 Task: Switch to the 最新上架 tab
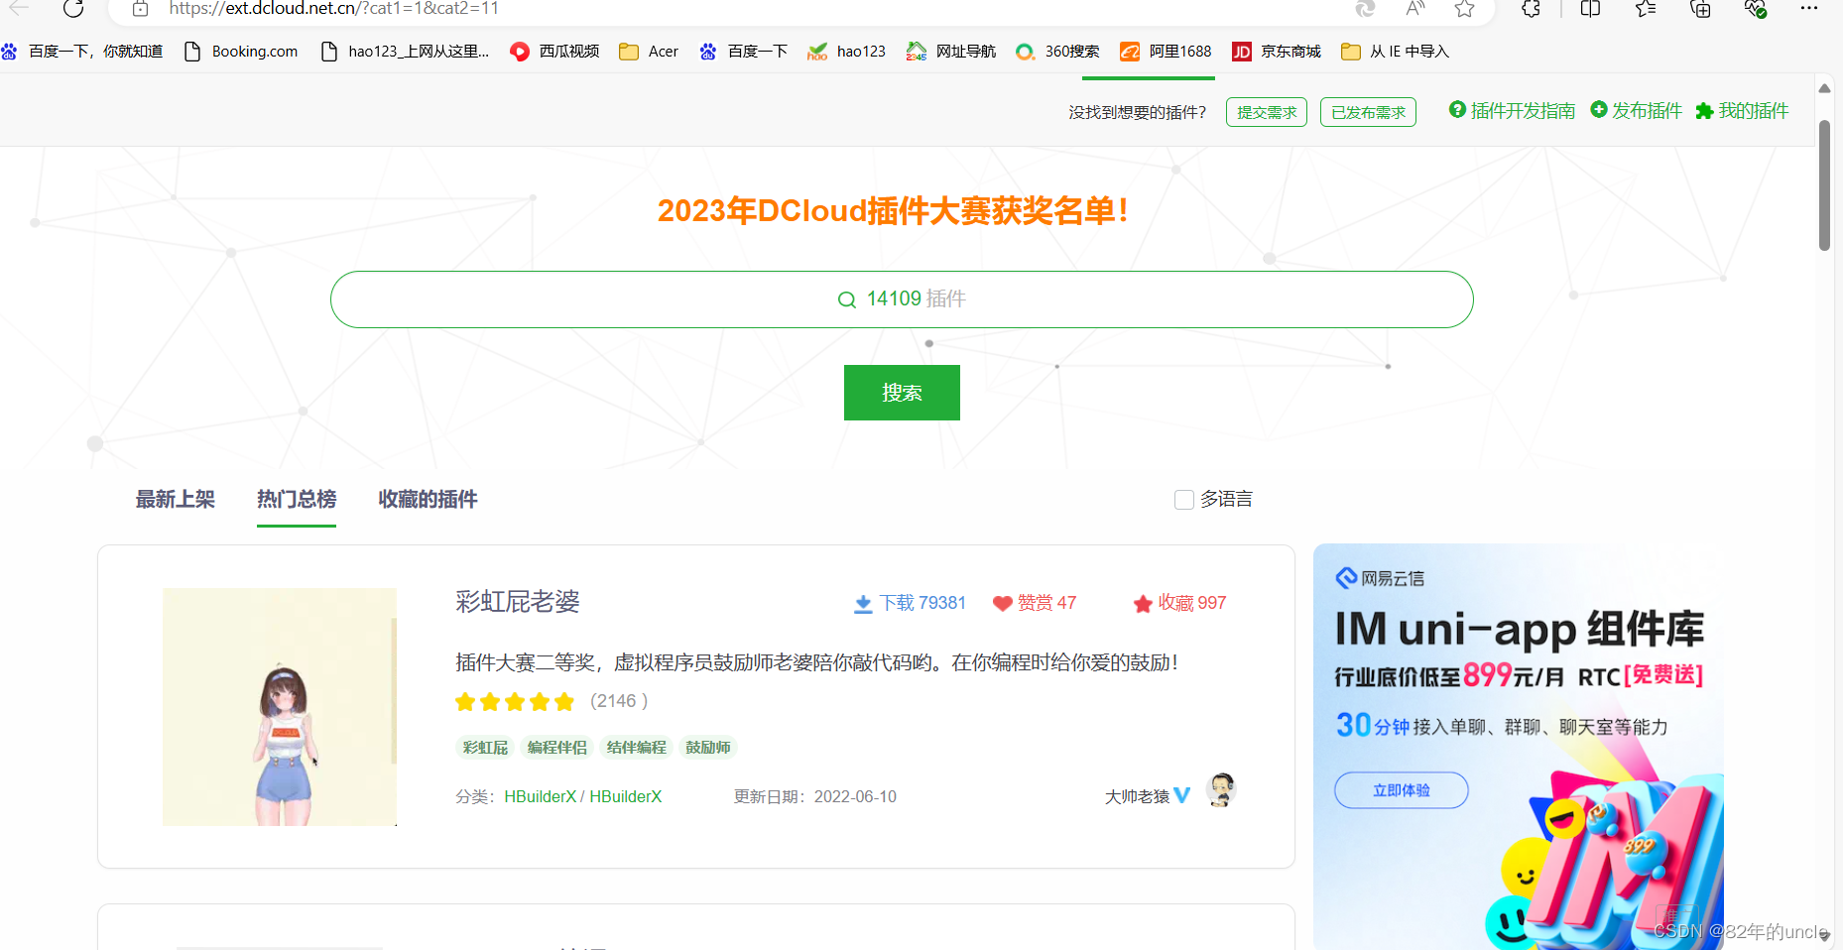(x=175, y=500)
